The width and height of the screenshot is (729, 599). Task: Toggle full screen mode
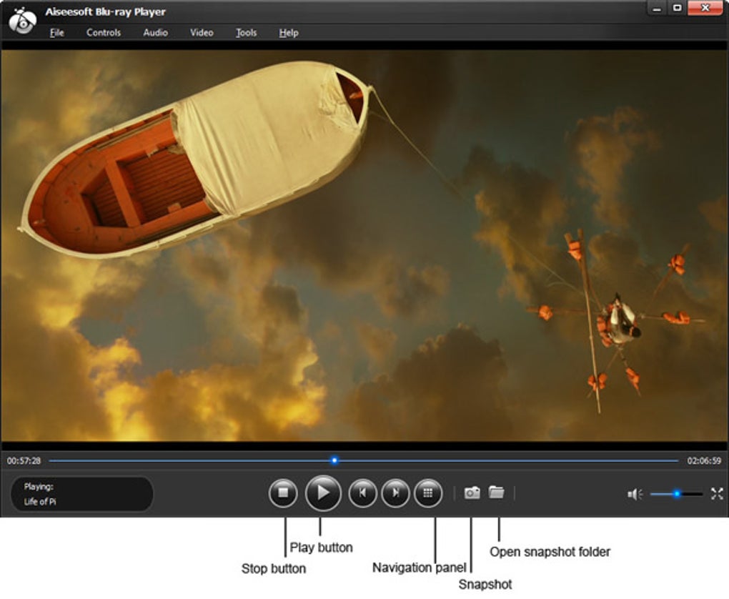[x=717, y=493]
